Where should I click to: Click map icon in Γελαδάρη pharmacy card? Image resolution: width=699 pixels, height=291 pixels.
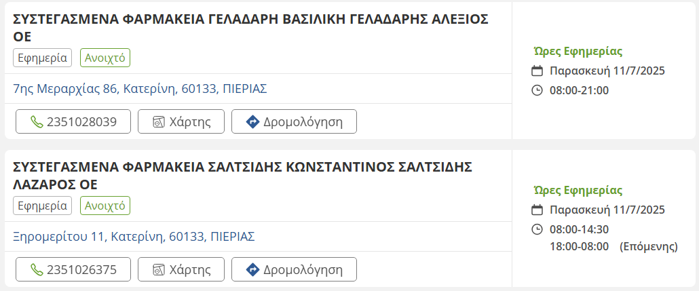[159, 122]
